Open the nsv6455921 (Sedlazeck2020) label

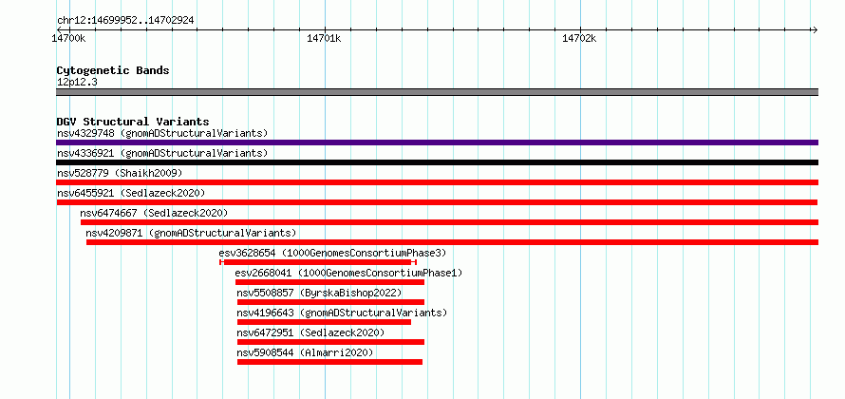click(x=131, y=193)
